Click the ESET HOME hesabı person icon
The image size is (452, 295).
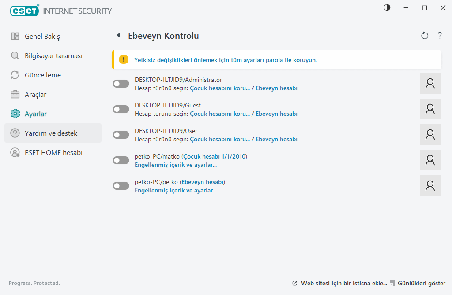pyautogui.click(x=15, y=152)
